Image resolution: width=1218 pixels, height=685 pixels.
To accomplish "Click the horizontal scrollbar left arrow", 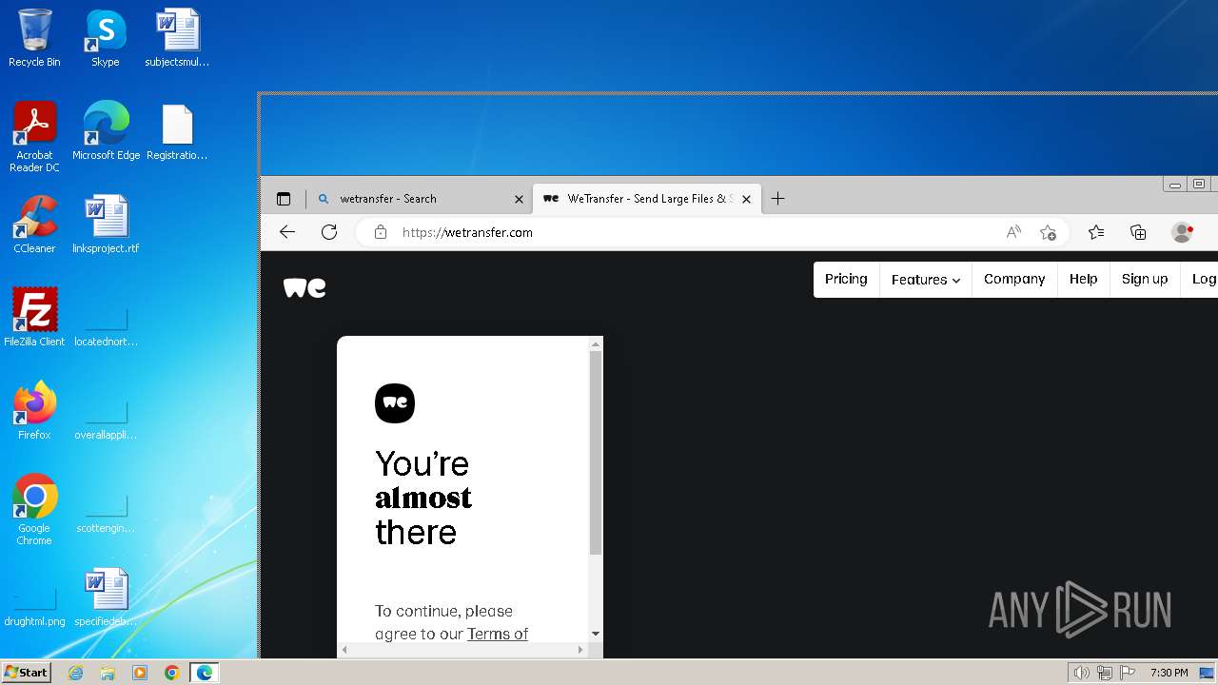I will [x=344, y=650].
